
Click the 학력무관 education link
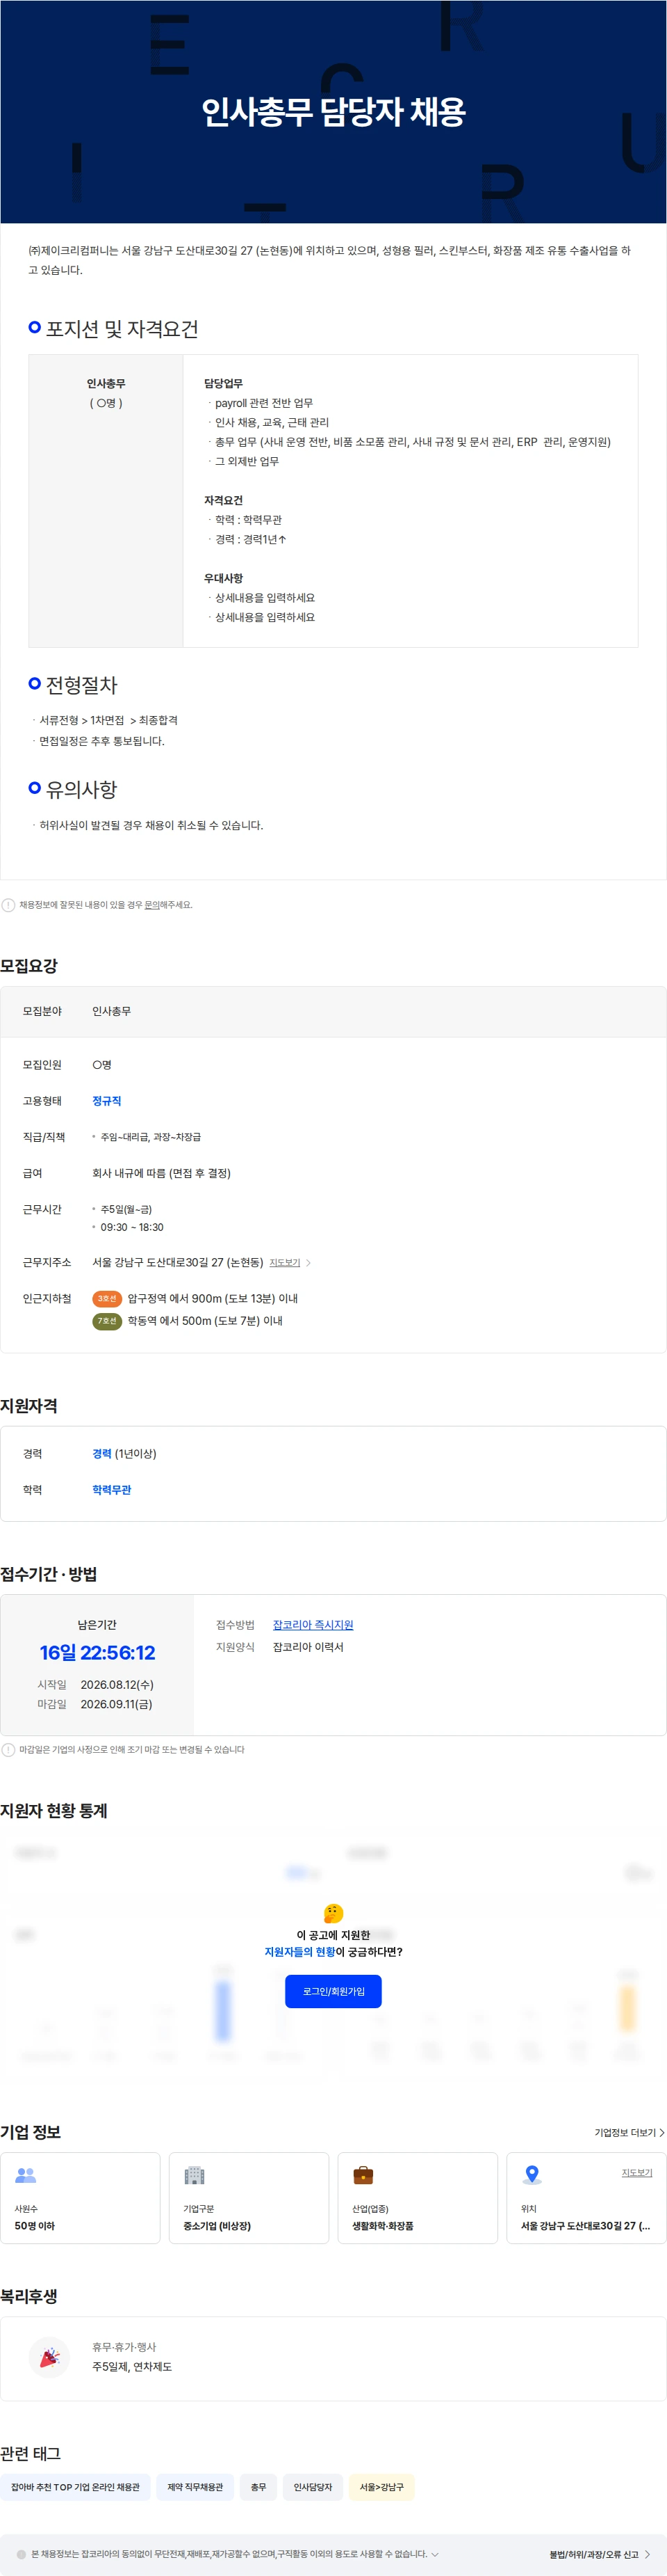[112, 1489]
